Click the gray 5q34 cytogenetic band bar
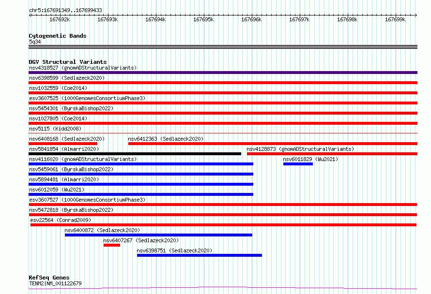This screenshot has width=431, height=294. pos(223,47)
